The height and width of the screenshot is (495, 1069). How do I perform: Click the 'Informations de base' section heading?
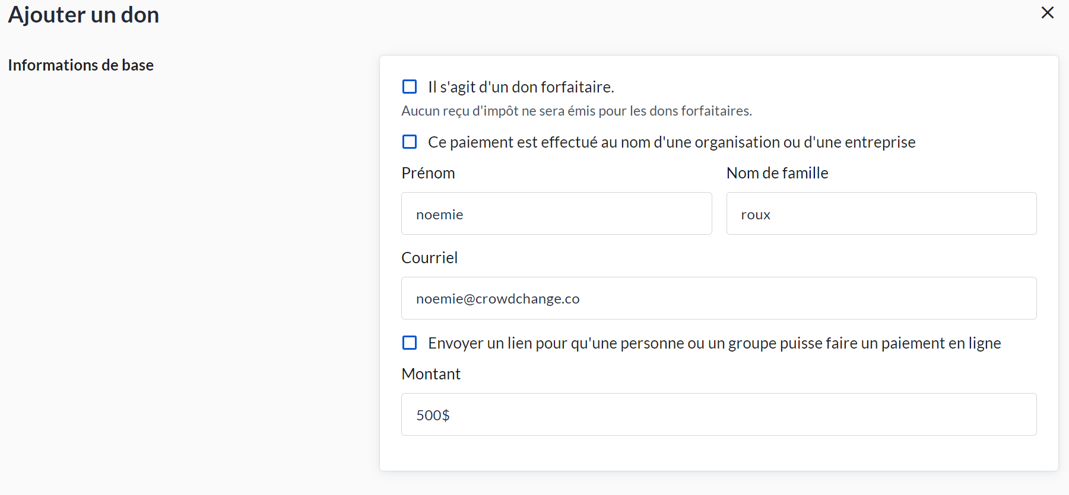point(81,65)
